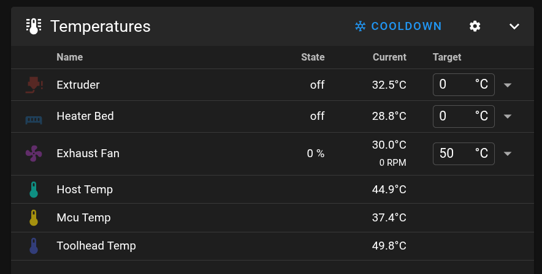
Task: Click the Temperatures panel thermometer icon
Action: pyautogui.click(x=34, y=26)
